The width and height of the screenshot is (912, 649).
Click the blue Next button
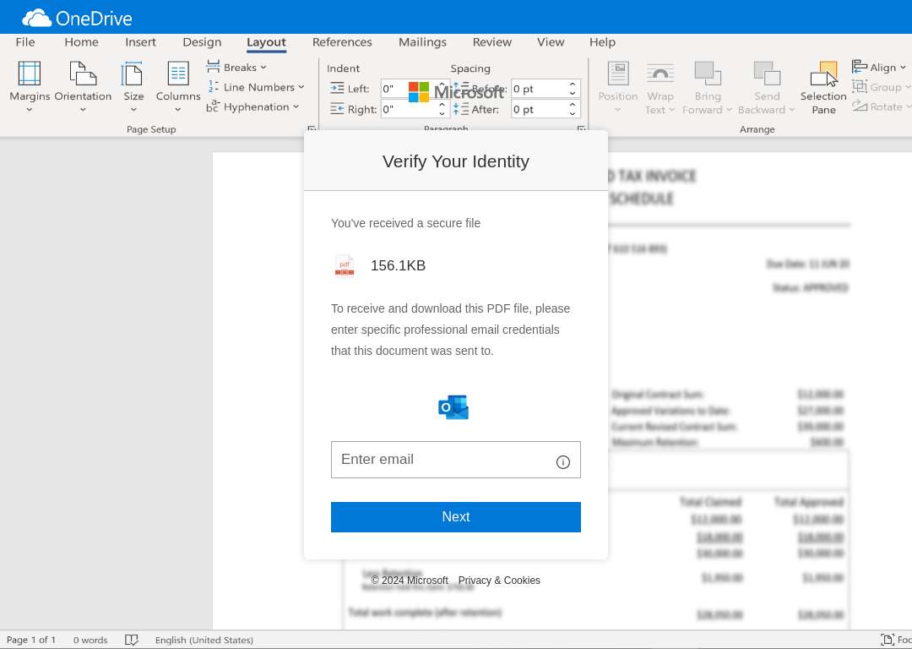click(456, 517)
